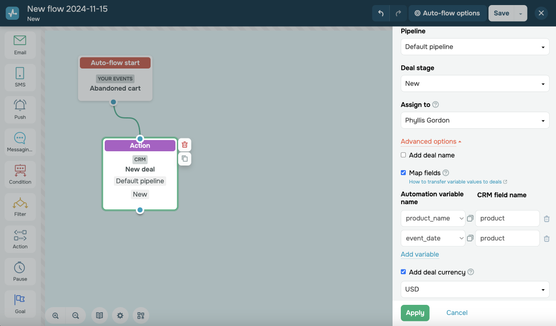556x326 pixels.
Task: Remove the event_date variable mapping row
Action: [546, 239]
